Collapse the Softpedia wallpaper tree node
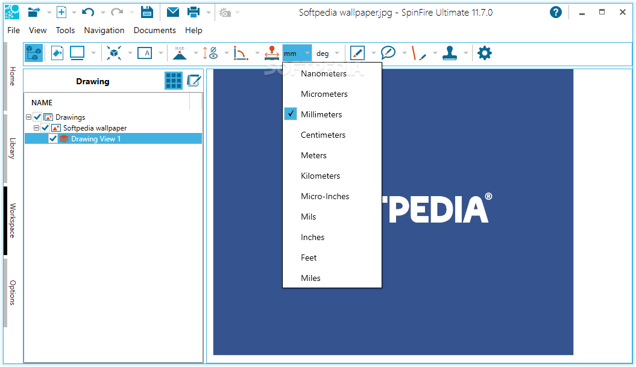 [37, 128]
